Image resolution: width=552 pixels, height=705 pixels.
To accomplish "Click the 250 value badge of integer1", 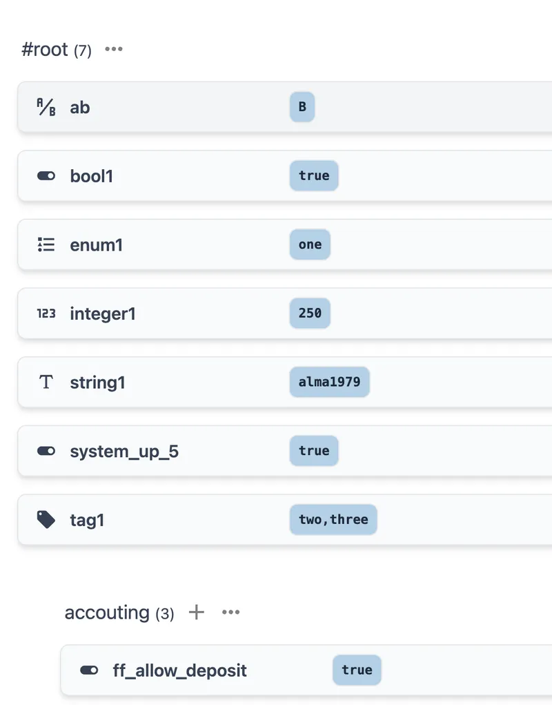I will [x=310, y=313].
